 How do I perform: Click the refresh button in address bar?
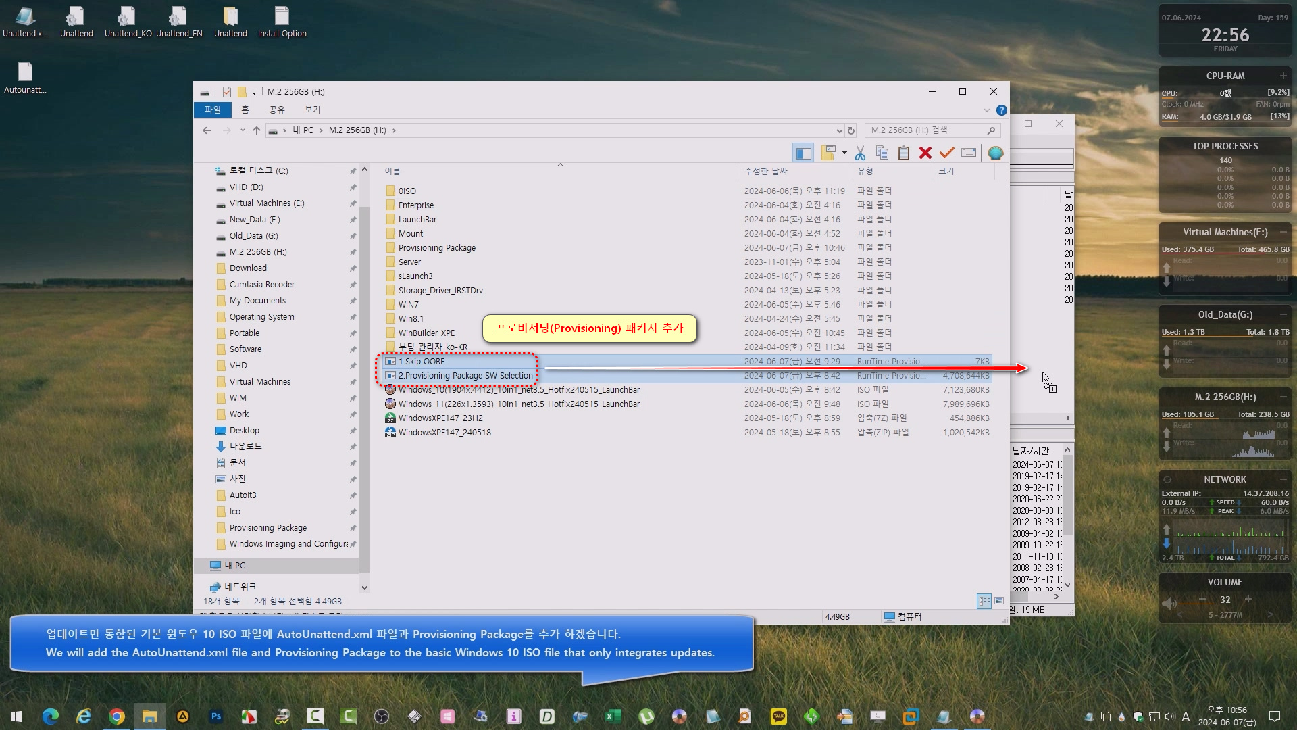[x=851, y=130]
